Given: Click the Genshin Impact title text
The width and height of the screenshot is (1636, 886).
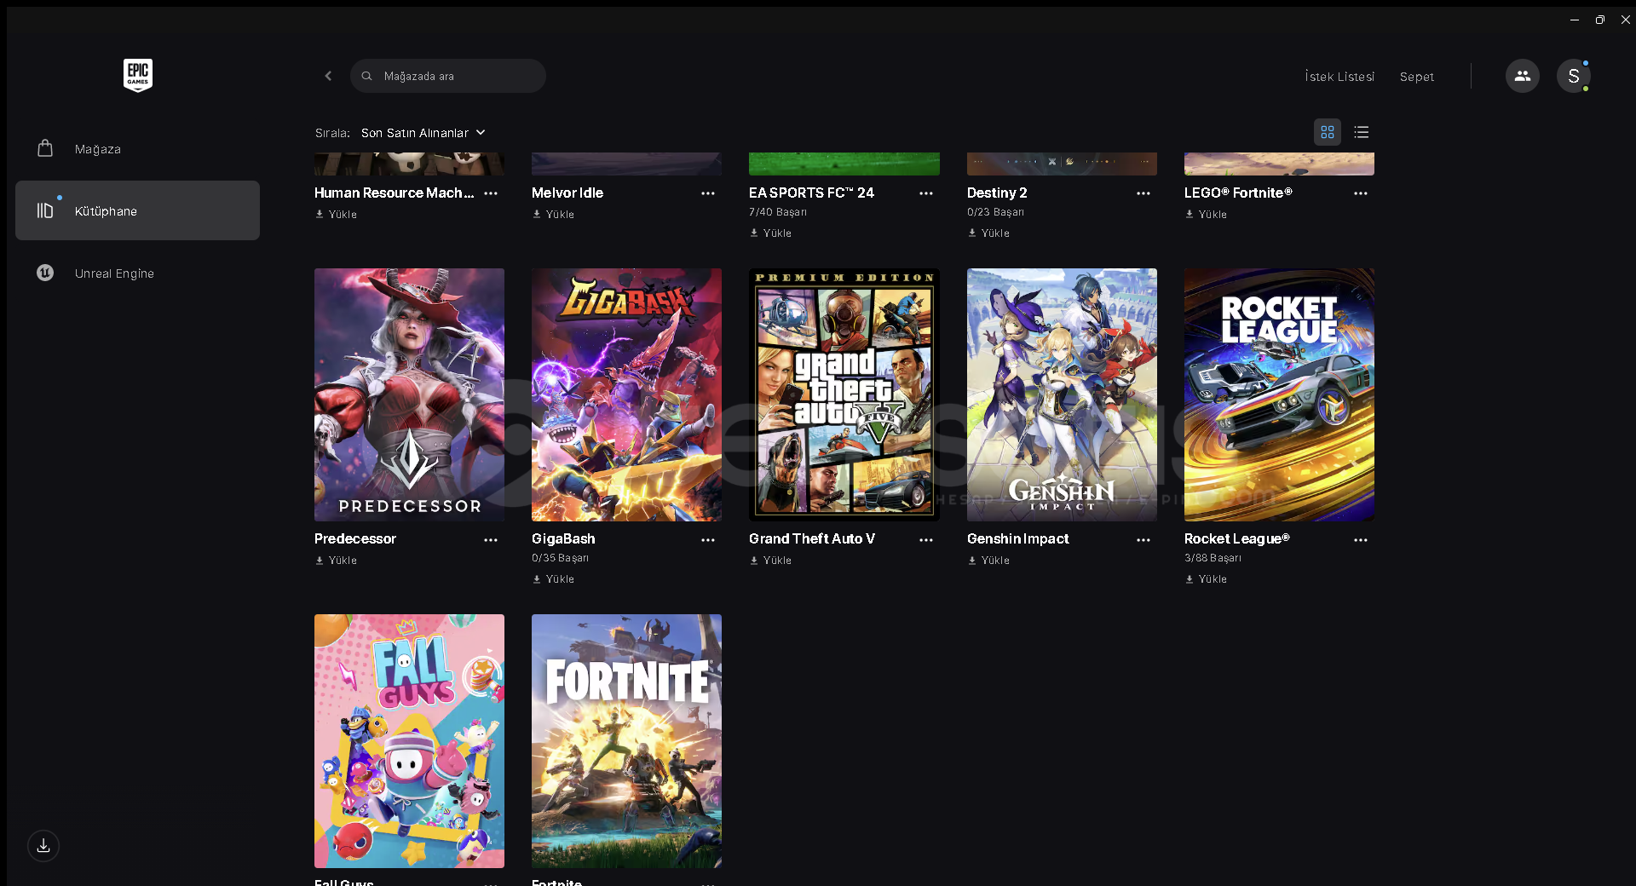Looking at the screenshot, I should (1017, 538).
